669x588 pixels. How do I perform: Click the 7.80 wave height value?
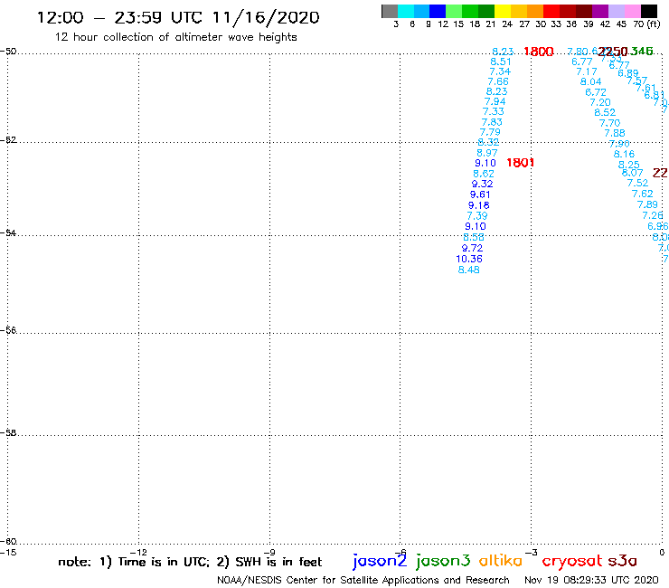(x=578, y=52)
